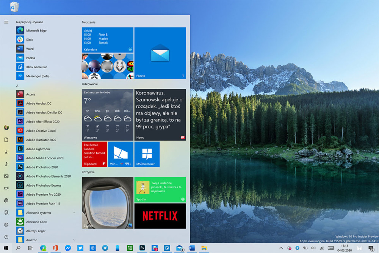
Task: Open the large Poczta mail tile
Action: 160,53
